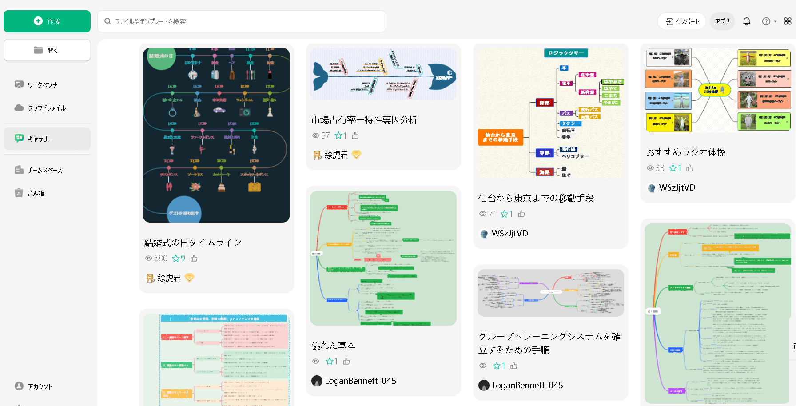
Task: Select ギャラリー in the sidebar
Action: coord(47,139)
